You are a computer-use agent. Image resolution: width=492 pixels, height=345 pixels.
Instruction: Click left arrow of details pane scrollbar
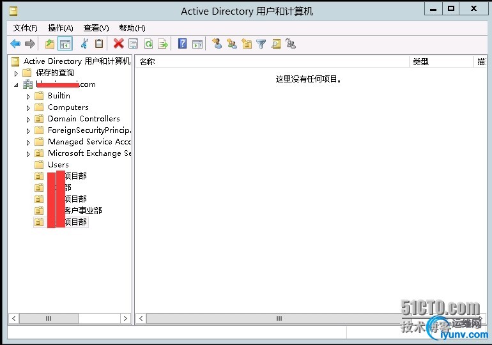[x=141, y=318]
